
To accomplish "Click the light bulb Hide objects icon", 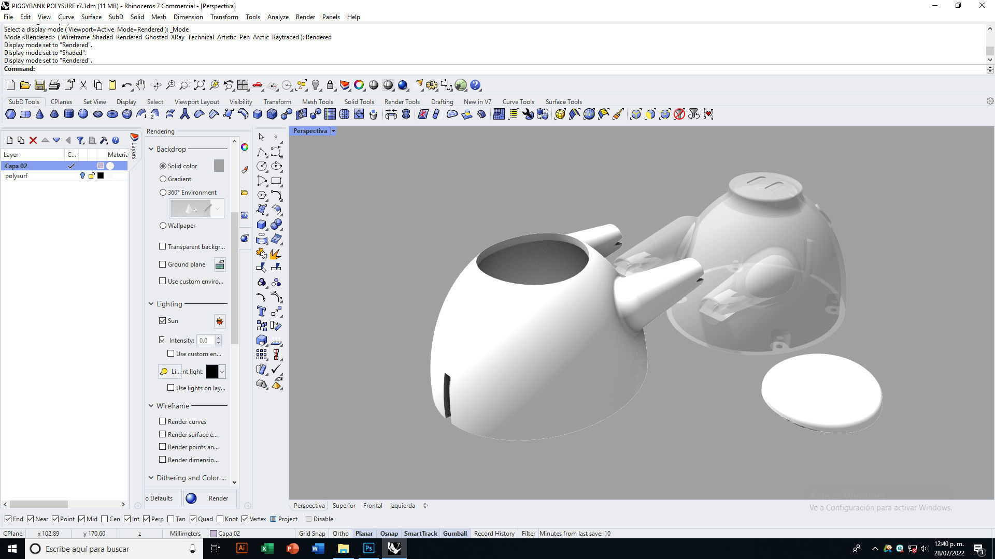I will coord(316,85).
